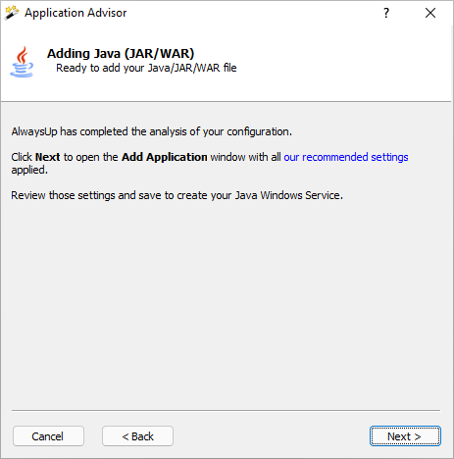
Task: Click the Java coffee cup icon
Action: 22,62
